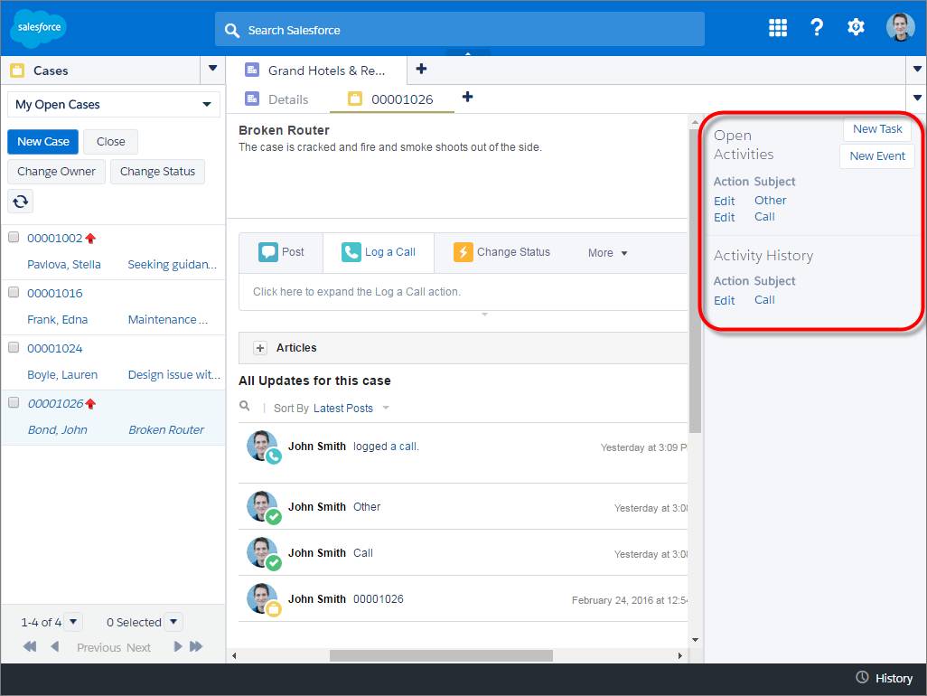Select checkbox for case 00001026
This screenshot has width=927, height=696.
(14, 402)
